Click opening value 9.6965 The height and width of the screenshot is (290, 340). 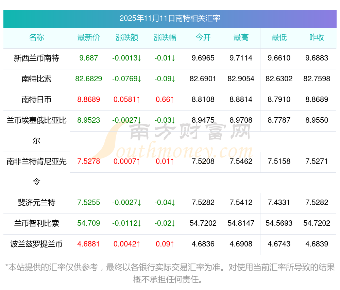click(203, 58)
